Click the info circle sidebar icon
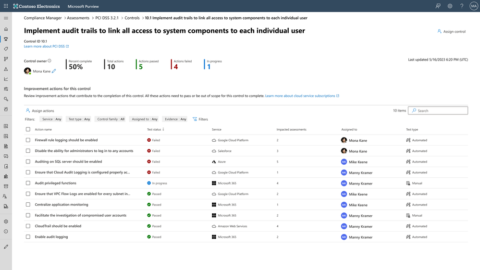480x270 pixels. [x=6, y=232]
